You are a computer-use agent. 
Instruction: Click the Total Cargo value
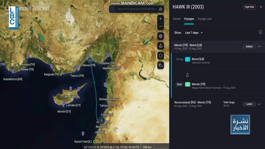226,105
